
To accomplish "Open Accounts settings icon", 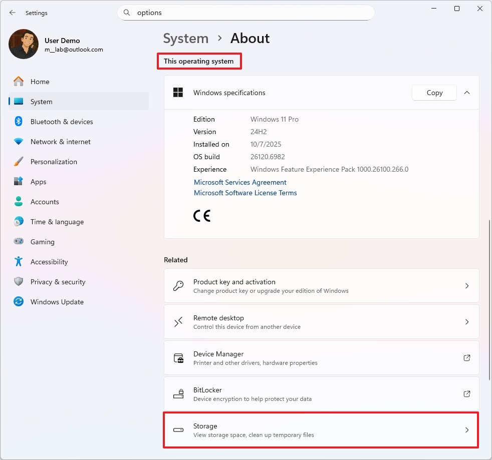I will (x=18, y=202).
